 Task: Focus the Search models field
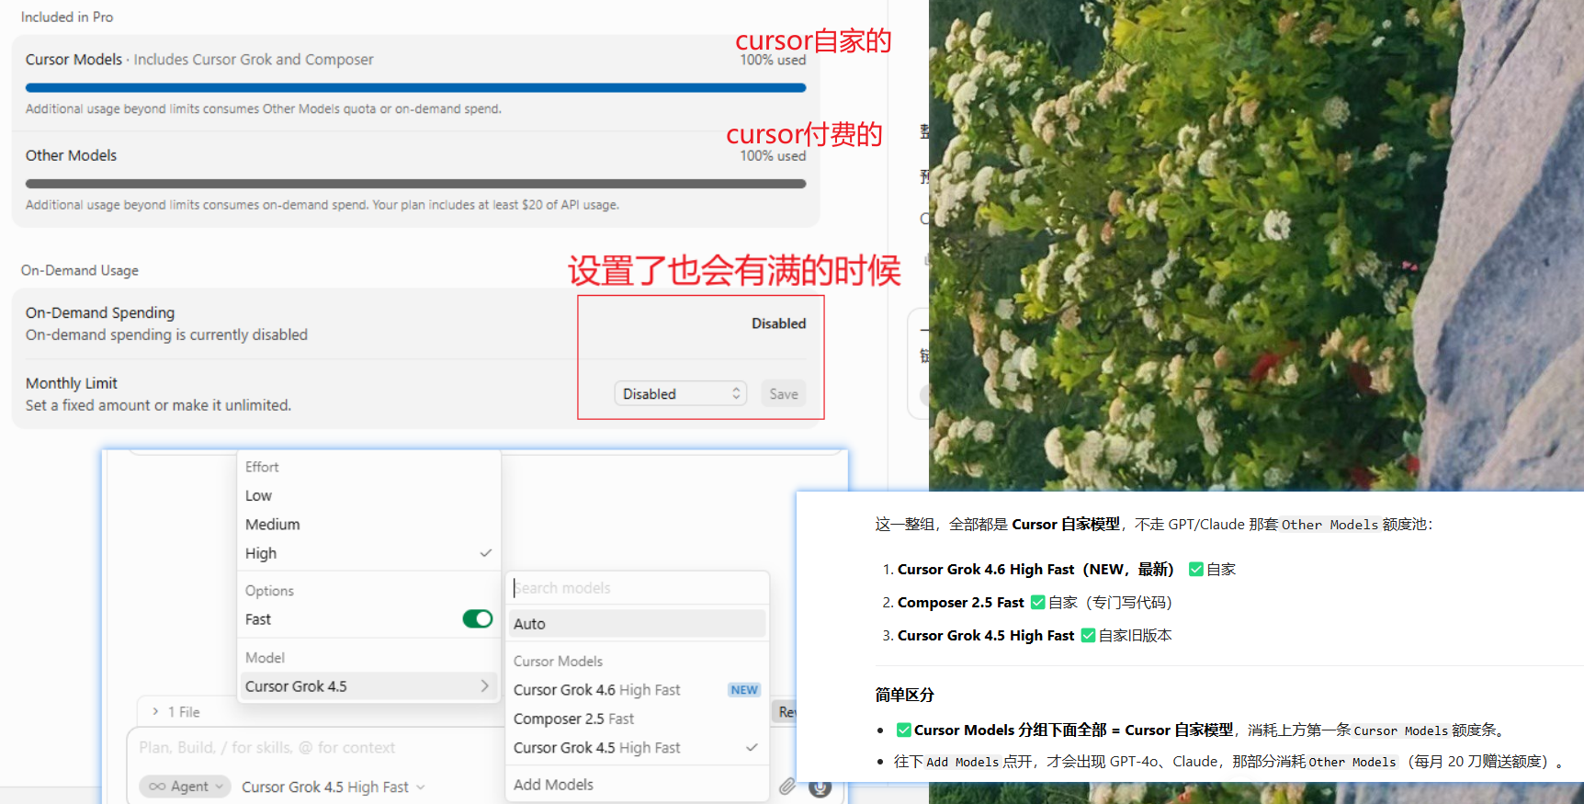(638, 588)
